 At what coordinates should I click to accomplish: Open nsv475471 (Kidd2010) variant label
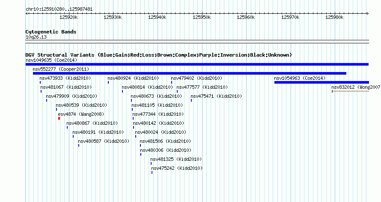(x=216, y=96)
